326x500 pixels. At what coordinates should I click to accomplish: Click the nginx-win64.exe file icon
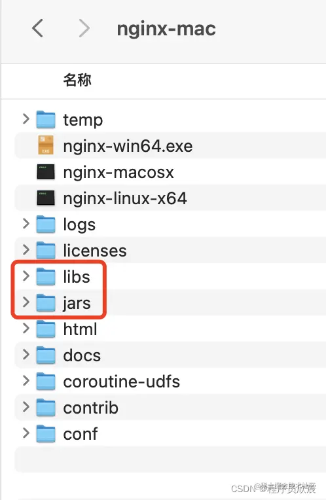tap(46, 145)
